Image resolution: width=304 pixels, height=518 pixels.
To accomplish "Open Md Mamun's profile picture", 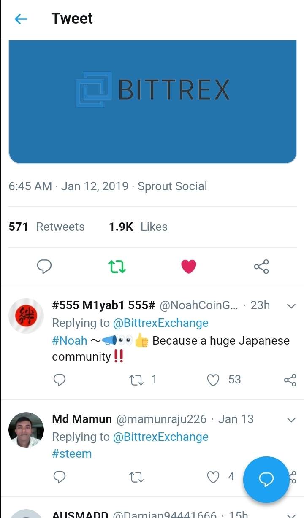I will point(26,430).
